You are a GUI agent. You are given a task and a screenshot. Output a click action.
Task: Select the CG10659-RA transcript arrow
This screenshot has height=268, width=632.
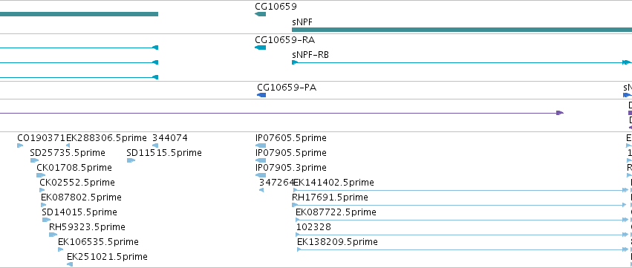261,48
